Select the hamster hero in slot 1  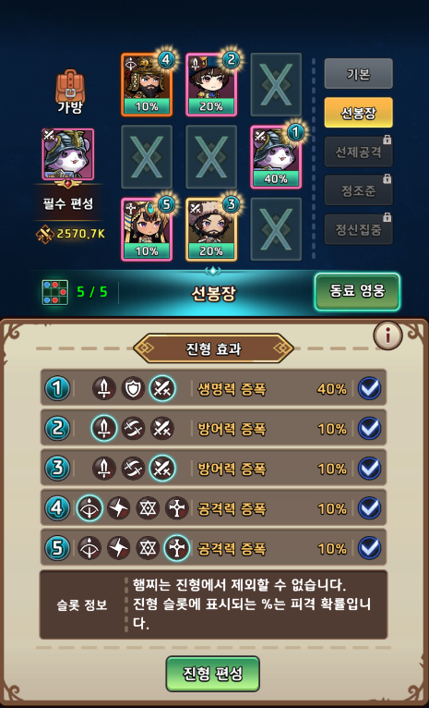(x=276, y=157)
